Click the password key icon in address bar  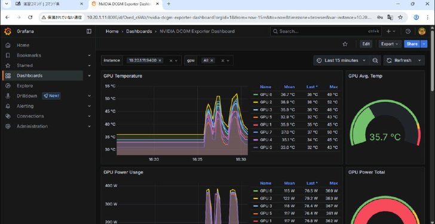(x=380, y=17)
